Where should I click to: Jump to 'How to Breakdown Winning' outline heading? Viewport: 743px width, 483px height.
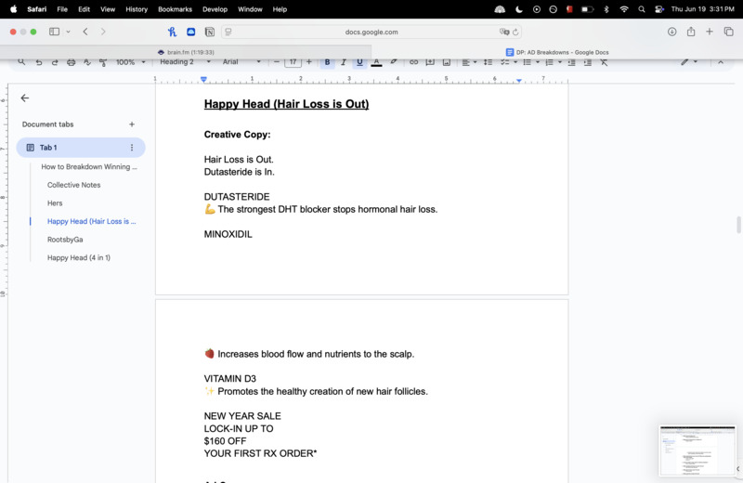click(x=89, y=167)
